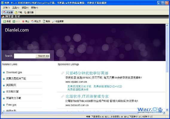The height and width of the screenshot is (119, 170).
Task: Stop page loading with 停止
Action: click(x=26, y=21)
